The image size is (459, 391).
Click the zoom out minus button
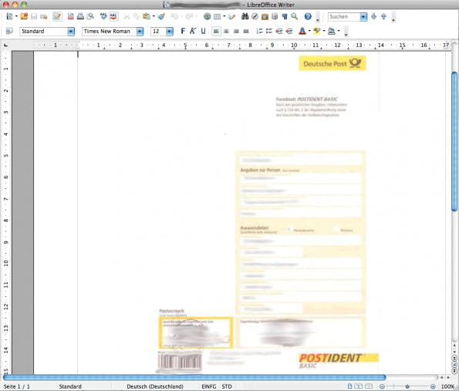(382, 386)
